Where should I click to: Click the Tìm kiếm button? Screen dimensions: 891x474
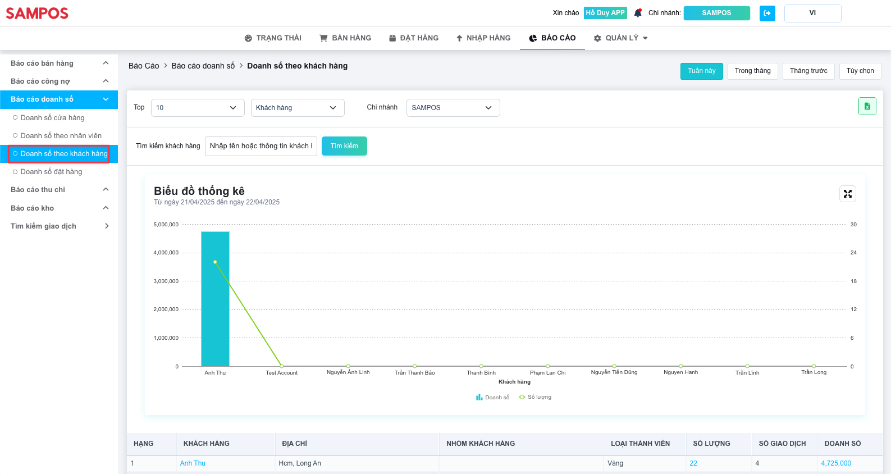(x=344, y=146)
